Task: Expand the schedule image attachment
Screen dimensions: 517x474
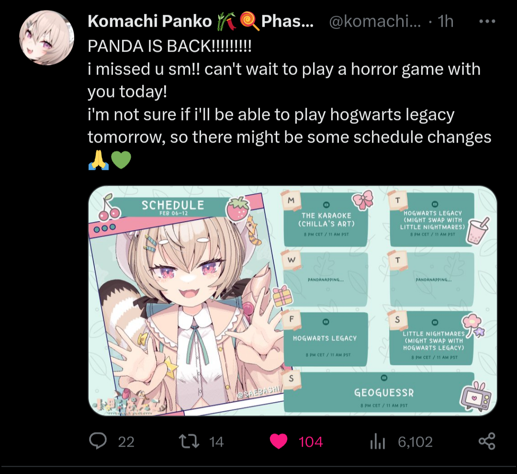Action: [x=292, y=301]
